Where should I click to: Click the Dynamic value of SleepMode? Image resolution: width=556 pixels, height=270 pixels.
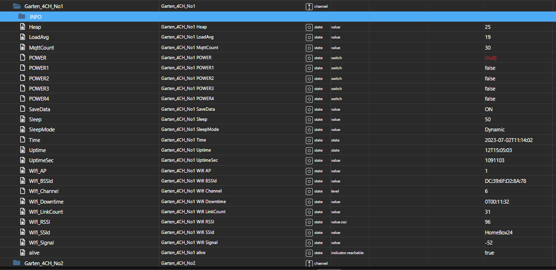pos(495,129)
